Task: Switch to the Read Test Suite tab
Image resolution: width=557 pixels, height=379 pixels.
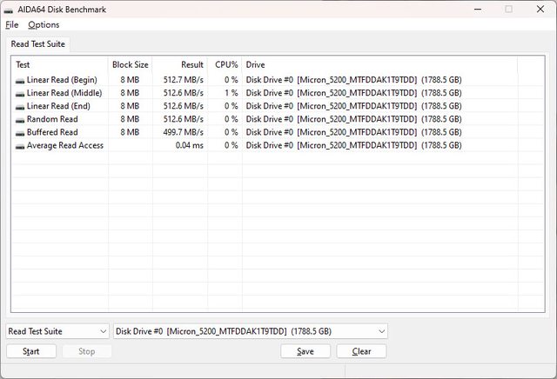Action: click(37, 44)
